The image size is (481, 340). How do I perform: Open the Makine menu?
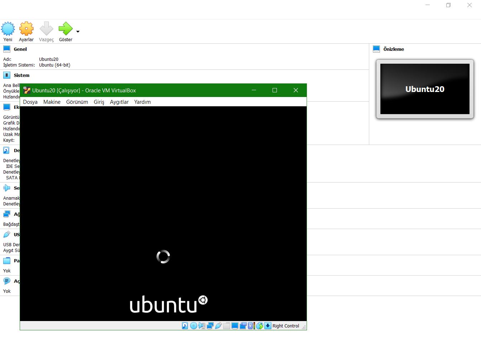pos(52,102)
